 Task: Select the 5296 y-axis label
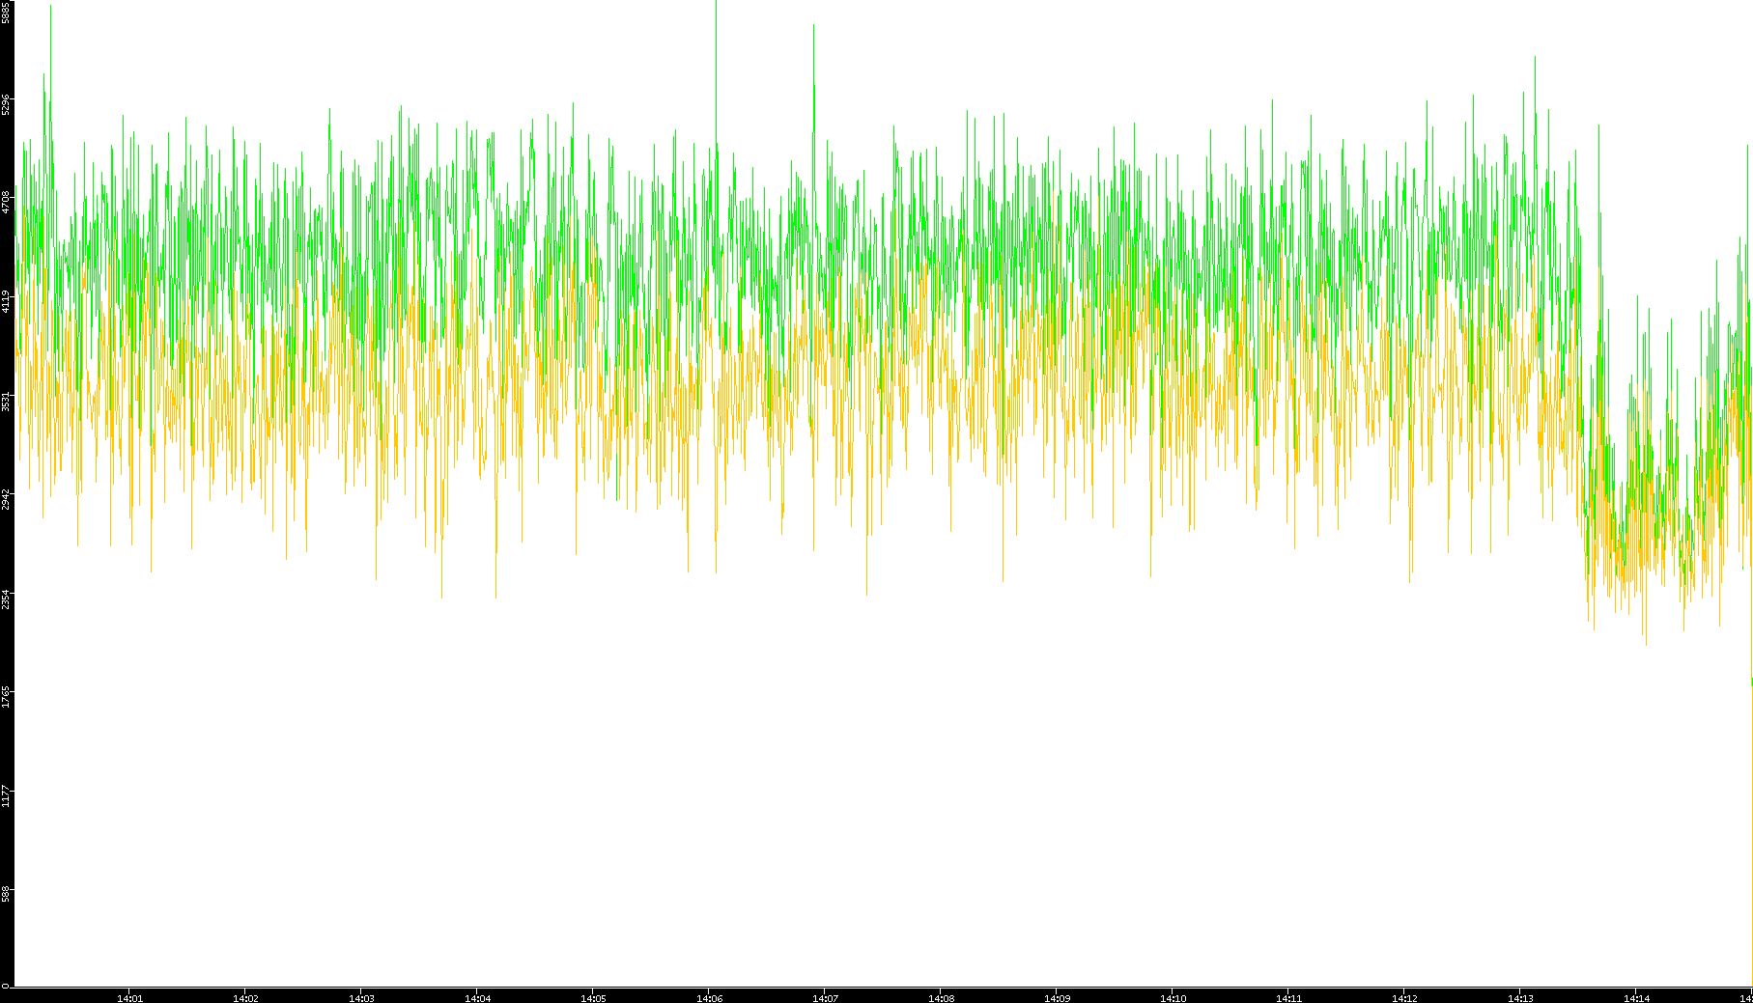6,104
